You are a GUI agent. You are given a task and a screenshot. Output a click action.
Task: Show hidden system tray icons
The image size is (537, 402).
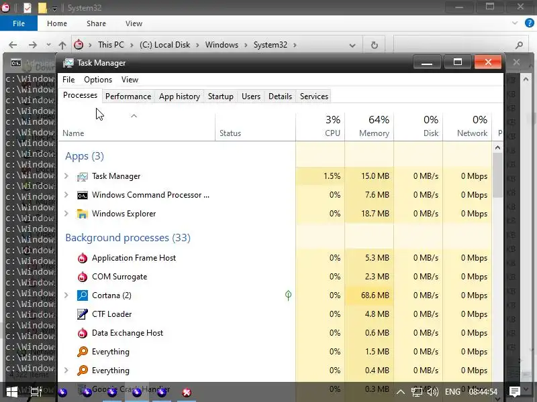pyautogui.click(x=401, y=392)
